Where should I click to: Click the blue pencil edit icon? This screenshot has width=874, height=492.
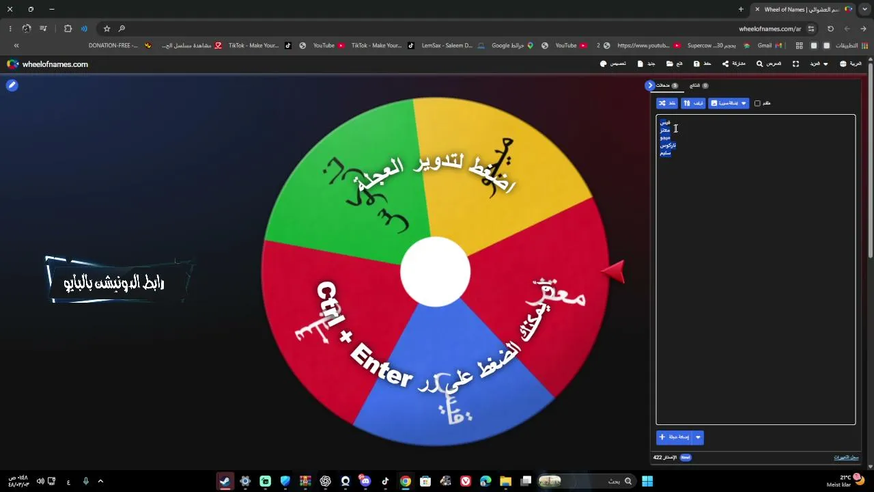(x=12, y=85)
